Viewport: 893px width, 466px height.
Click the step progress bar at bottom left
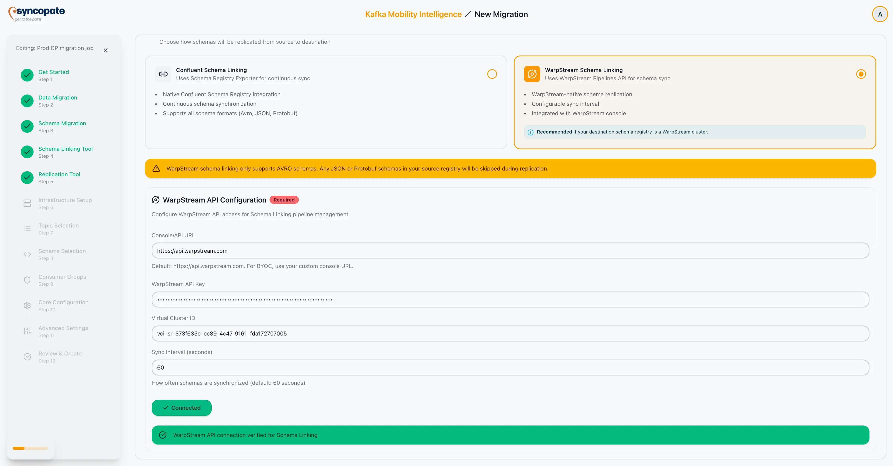pyautogui.click(x=30, y=448)
